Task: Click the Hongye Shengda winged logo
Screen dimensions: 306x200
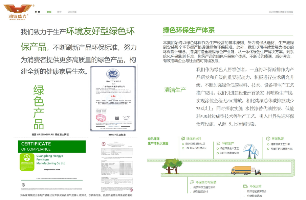Action: (18, 9)
